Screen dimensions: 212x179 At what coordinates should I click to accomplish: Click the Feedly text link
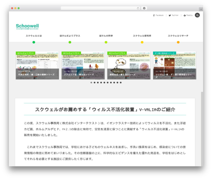click(x=190, y=15)
